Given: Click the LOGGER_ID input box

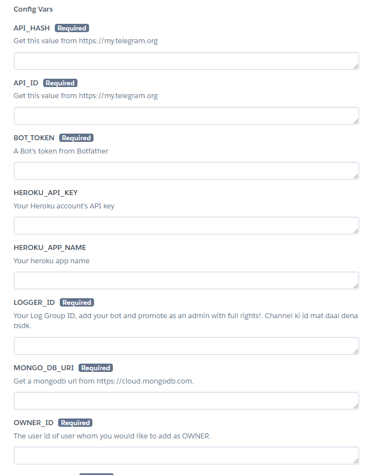Looking at the screenshot, I should click(x=186, y=346).
